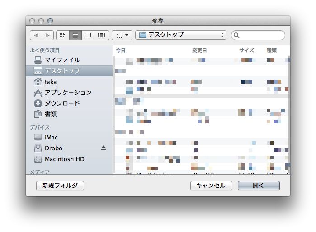
Task: Go forward with the right arrow button
Action: [x=47, y=35]
